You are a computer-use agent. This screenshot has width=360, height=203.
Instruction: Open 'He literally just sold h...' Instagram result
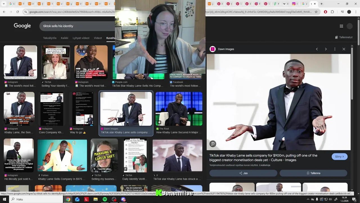(19, 160)
